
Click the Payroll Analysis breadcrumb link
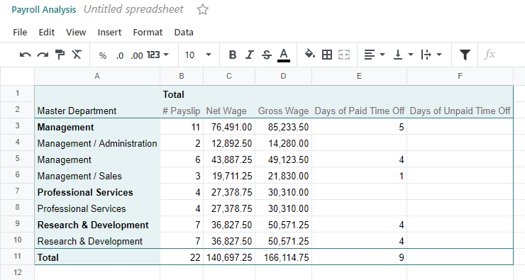point(44,10)
